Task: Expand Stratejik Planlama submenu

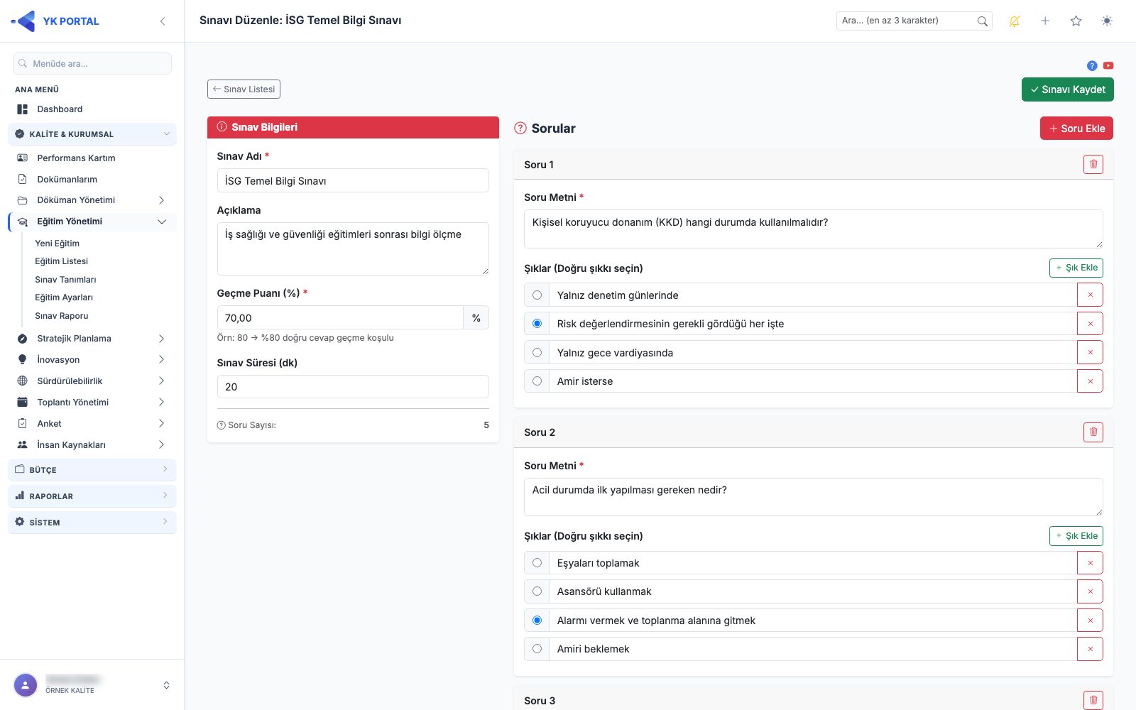Action: tap(92, 339)
